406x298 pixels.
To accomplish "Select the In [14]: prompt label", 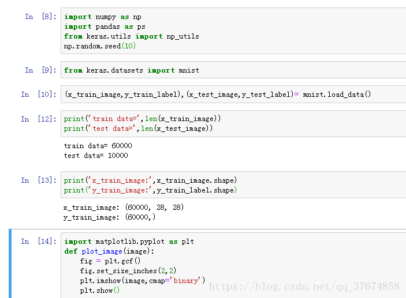I will pyautogui.click(x=39, y=242).
